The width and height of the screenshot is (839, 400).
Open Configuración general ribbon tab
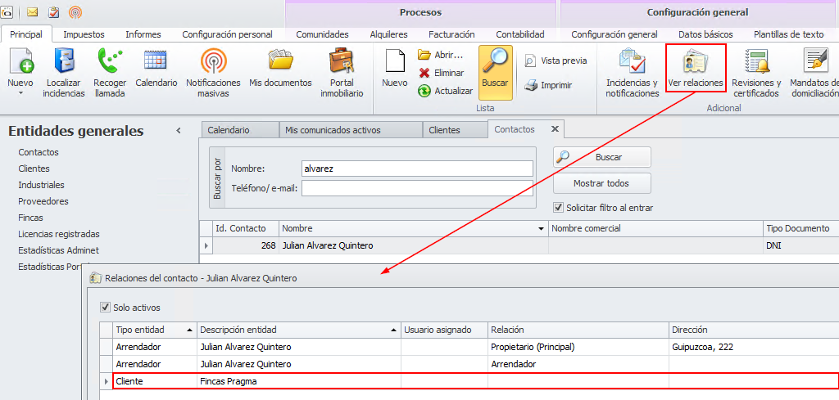615,34
